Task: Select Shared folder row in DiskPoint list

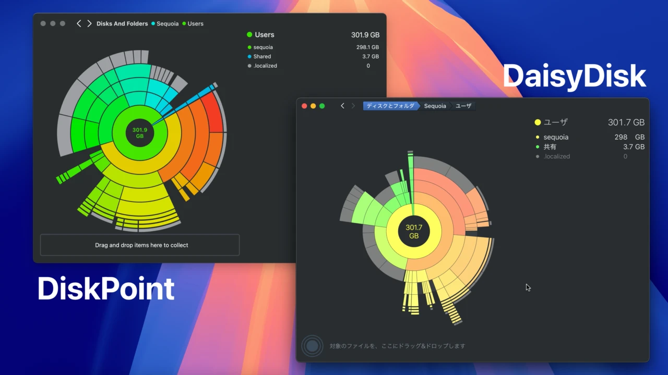Action: click(262, 56)
